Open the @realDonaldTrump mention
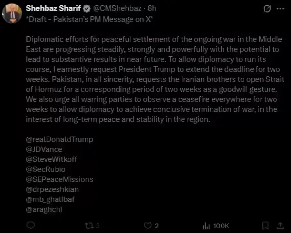The image size is (291, 233). coord(60,139)
